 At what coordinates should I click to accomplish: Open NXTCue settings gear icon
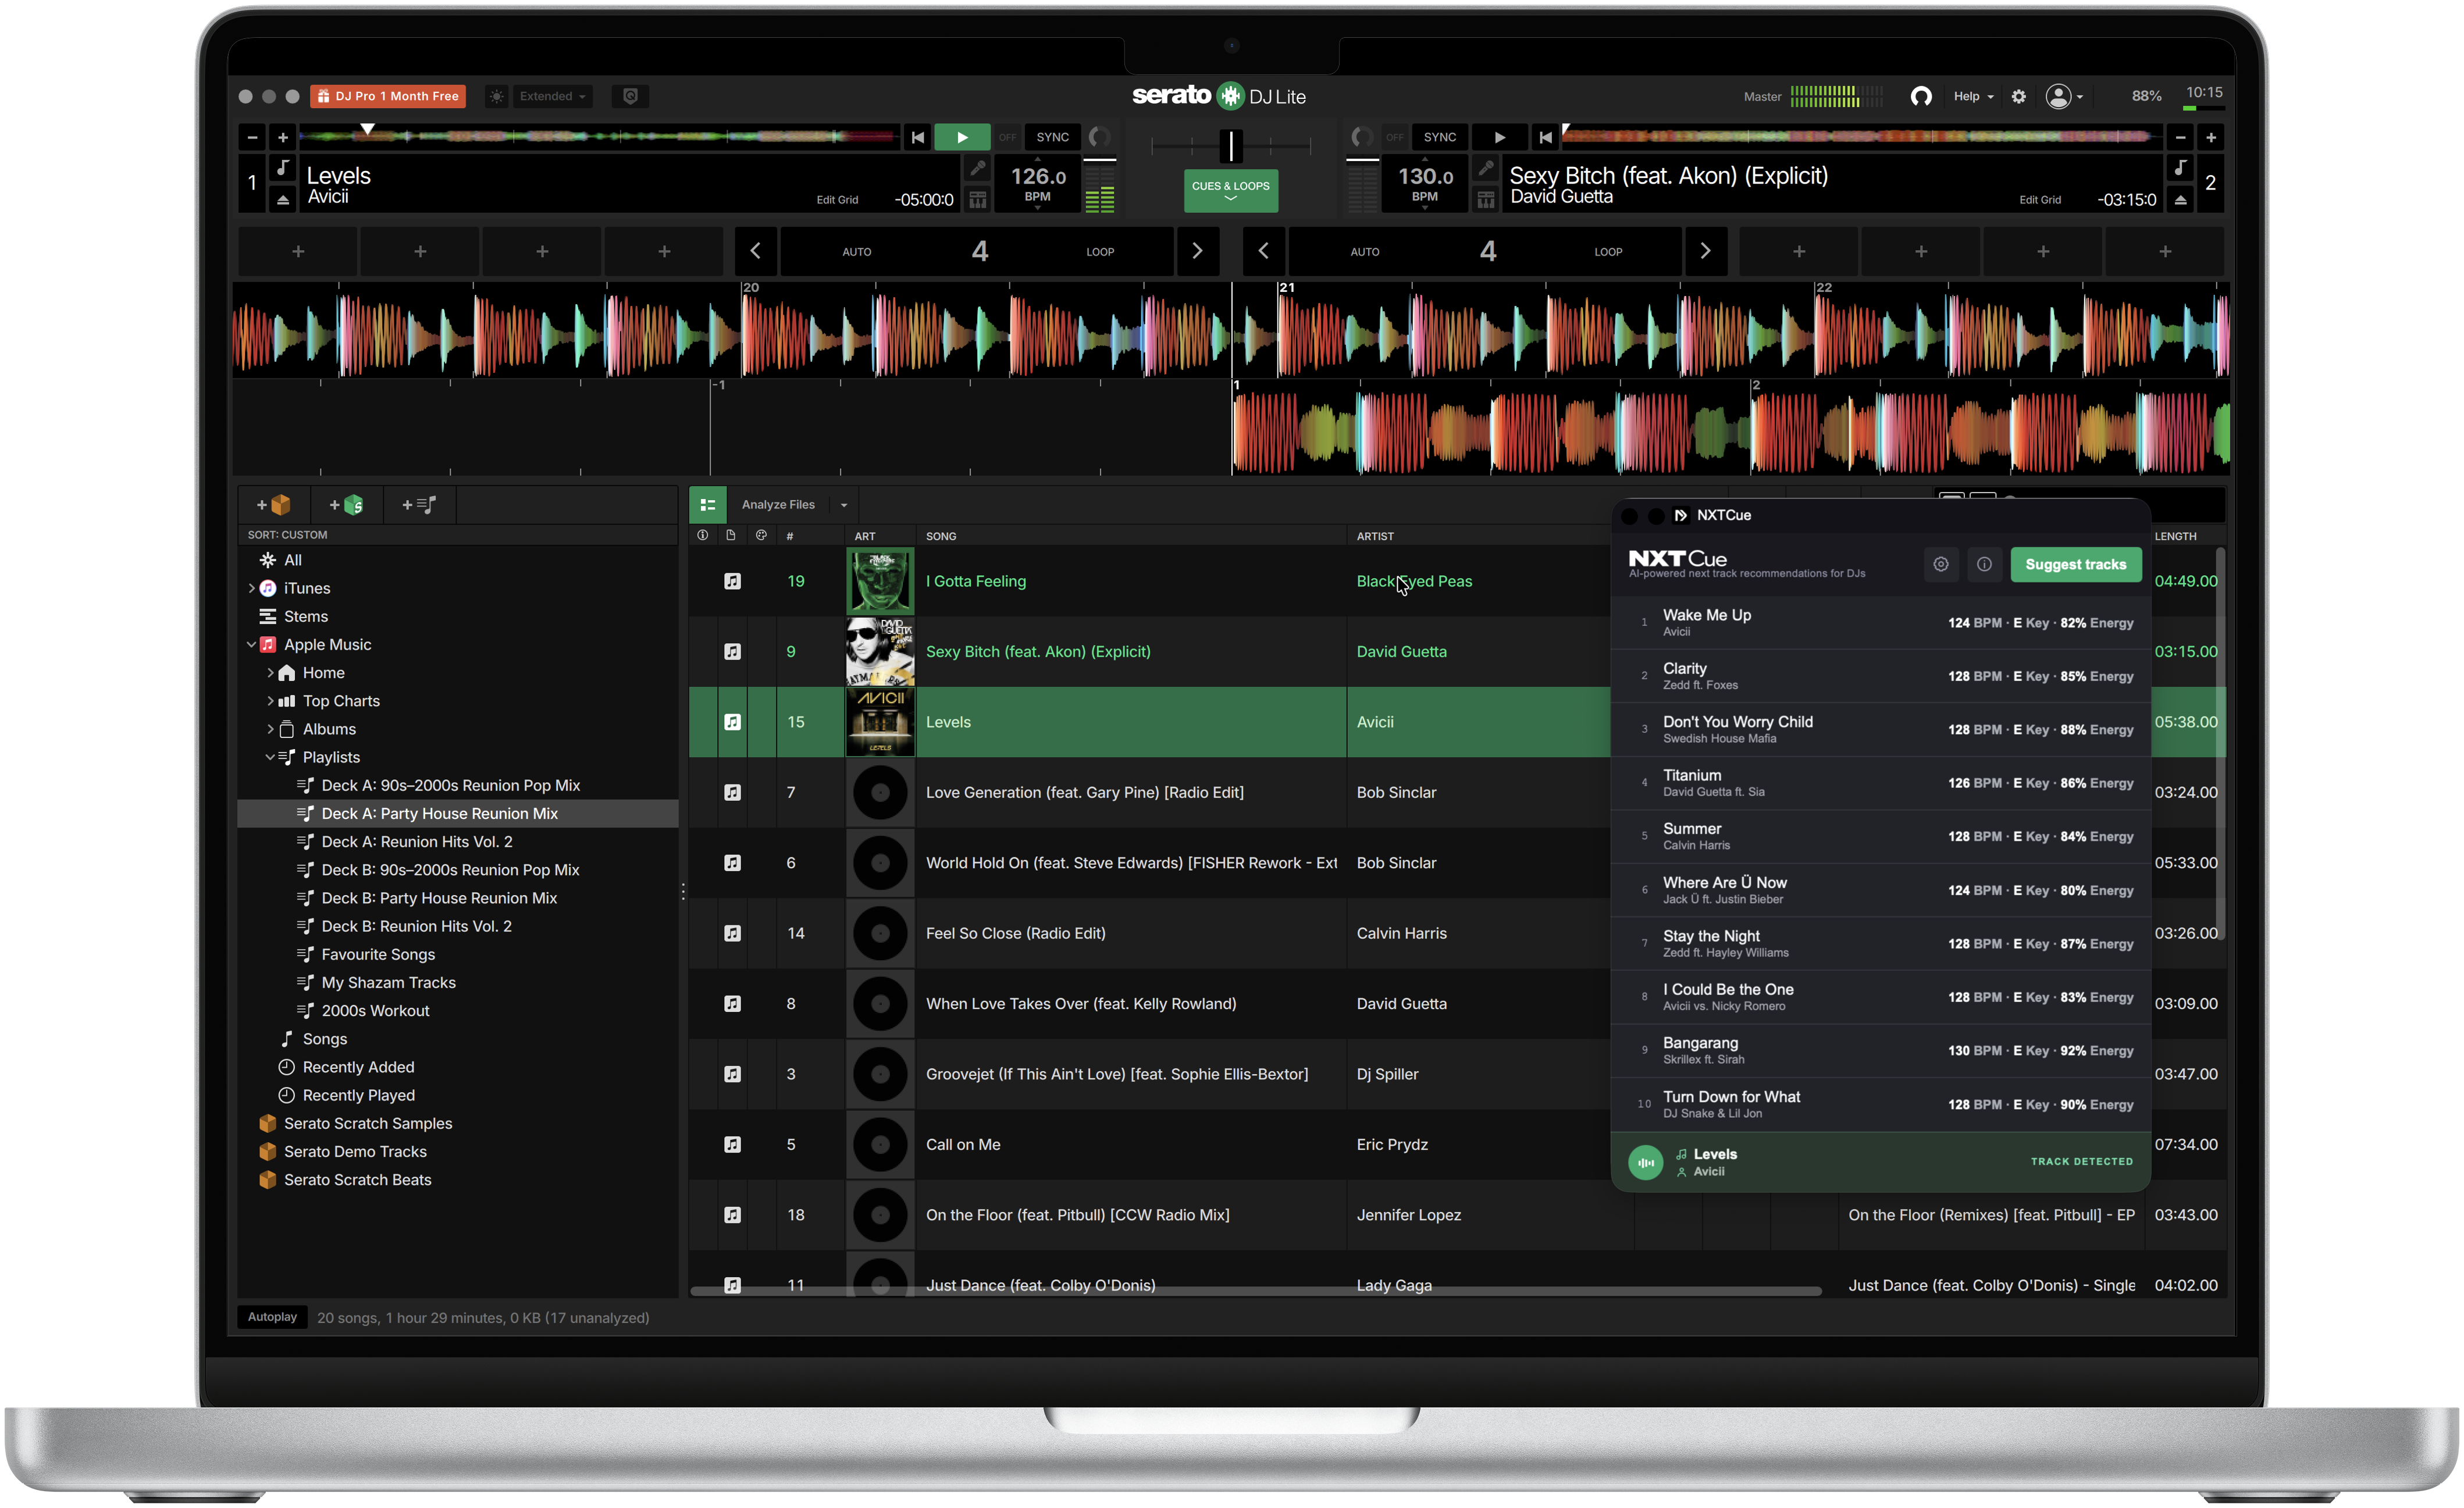click(x=1941, y=564)
